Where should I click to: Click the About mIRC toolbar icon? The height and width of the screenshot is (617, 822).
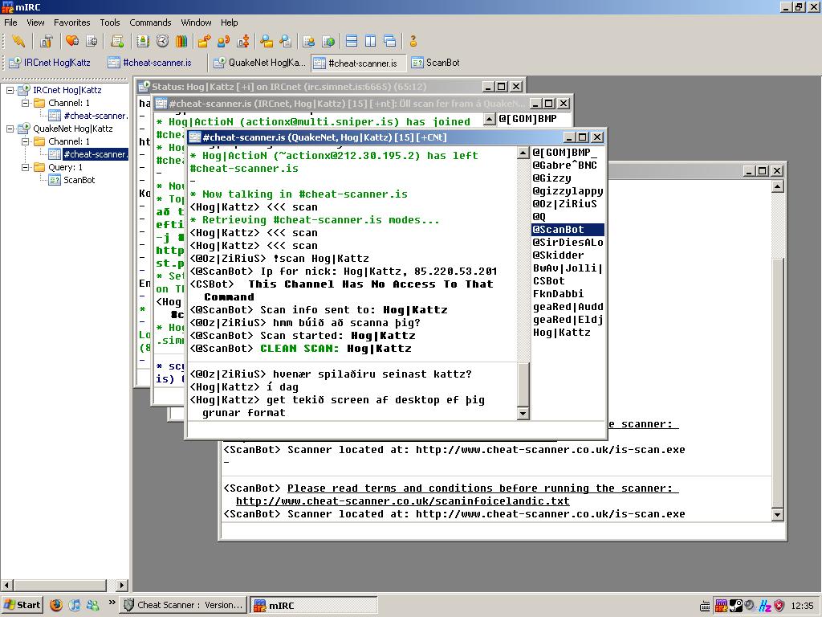(413, 41)
